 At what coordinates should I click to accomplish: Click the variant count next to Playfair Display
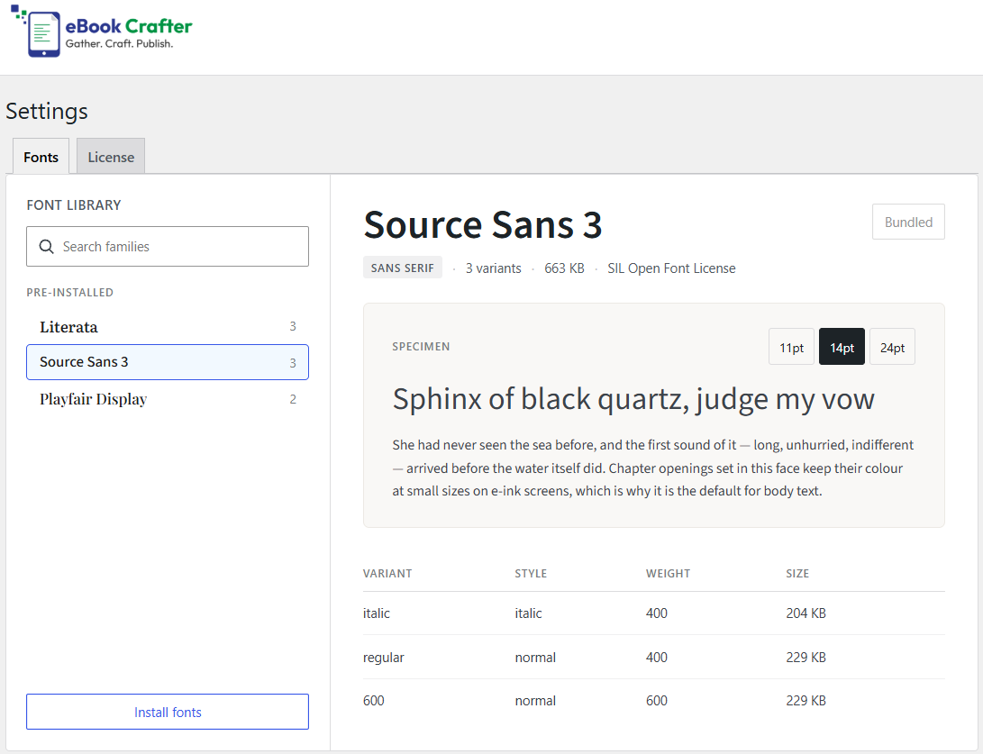pos(293,399)
